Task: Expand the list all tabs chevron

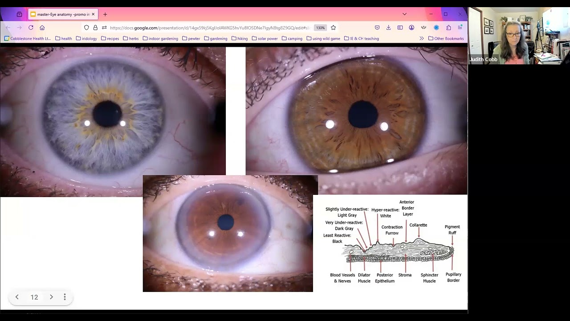Action: pos(404,14)
